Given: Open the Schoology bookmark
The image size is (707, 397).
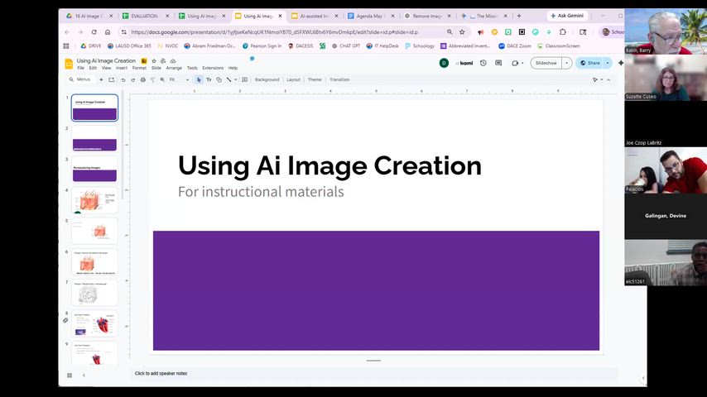Looking at the screenshot, I should (x=420, y=46).
